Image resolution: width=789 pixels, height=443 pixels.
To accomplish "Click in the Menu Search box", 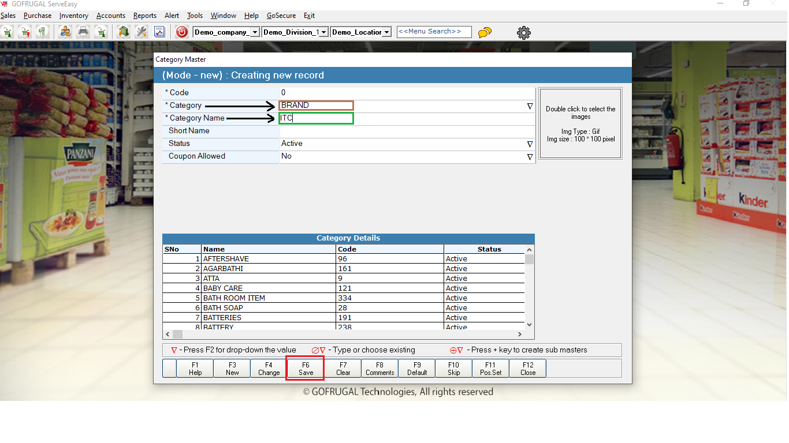I will coord(434,32).
